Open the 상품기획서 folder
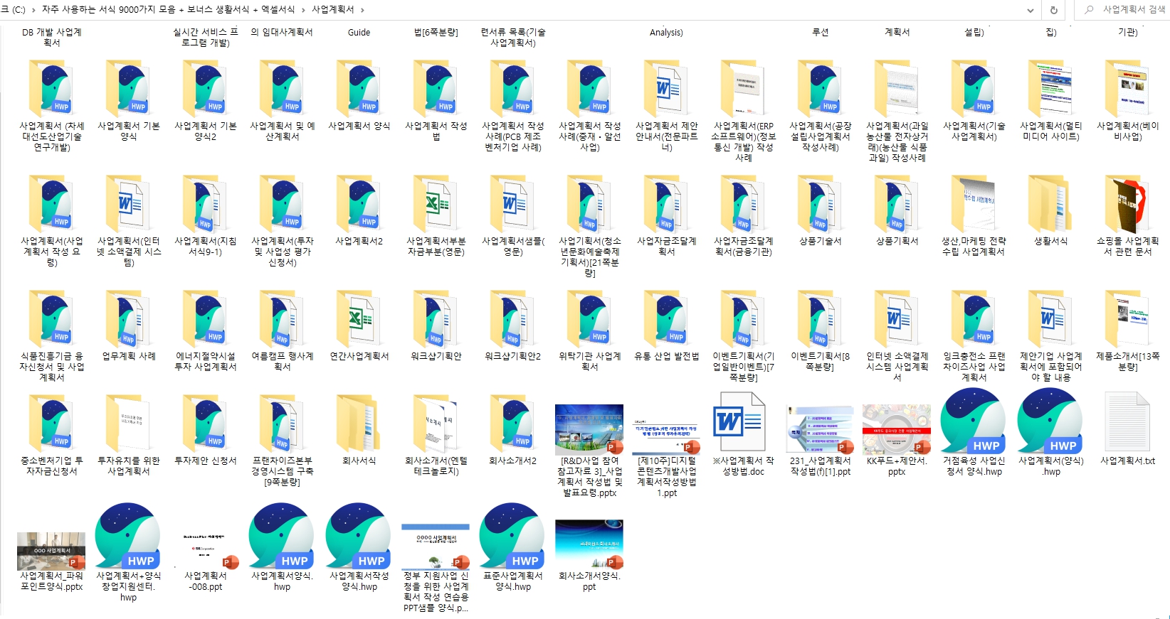The width and height of the screenshot is (1170, 619). pyautogui.click(x=897, y=204)
